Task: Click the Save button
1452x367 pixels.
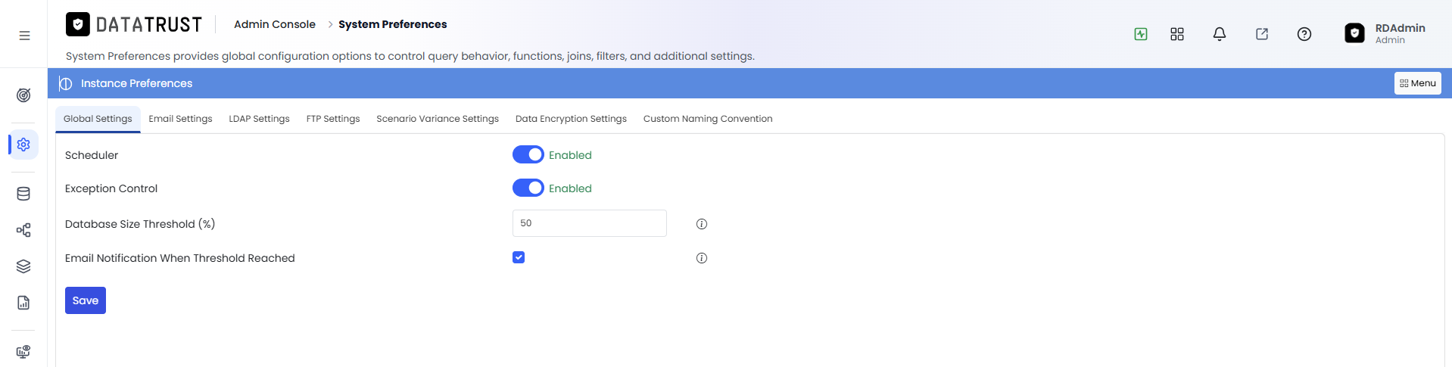Action: click(86, 300)
